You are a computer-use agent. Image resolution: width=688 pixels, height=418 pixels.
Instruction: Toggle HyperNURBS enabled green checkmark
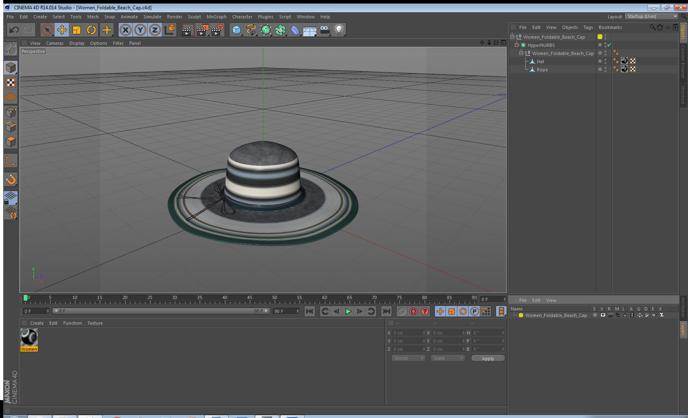(609, 45)
